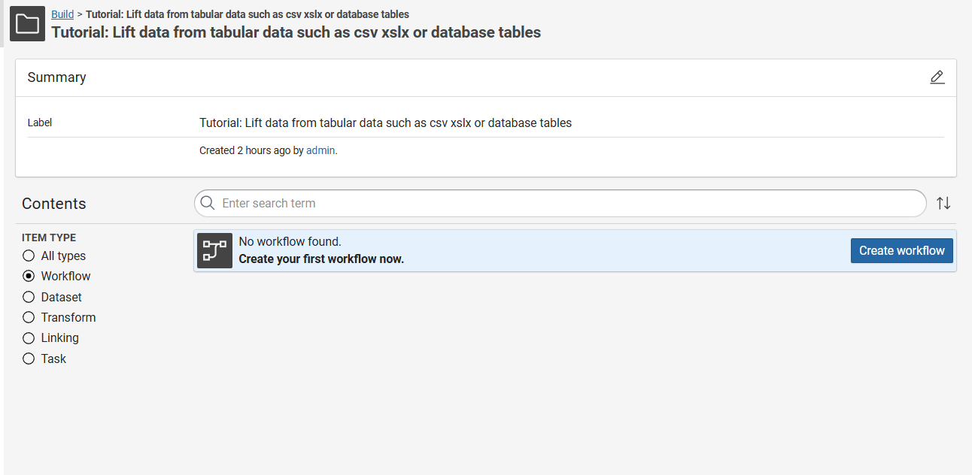Image resolution: width=972 pixels, height=475 pixels.
Task: Select the Task item type radio
Action: 29,359
